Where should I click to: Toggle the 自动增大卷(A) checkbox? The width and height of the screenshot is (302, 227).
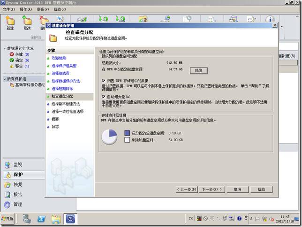point(104,97)
